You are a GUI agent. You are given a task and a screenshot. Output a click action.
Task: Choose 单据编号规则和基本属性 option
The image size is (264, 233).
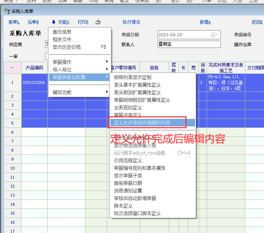coord(140,168)
